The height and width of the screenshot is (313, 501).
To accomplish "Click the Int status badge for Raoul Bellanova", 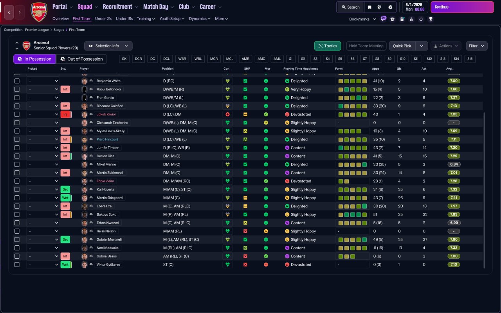I will 65,89.
